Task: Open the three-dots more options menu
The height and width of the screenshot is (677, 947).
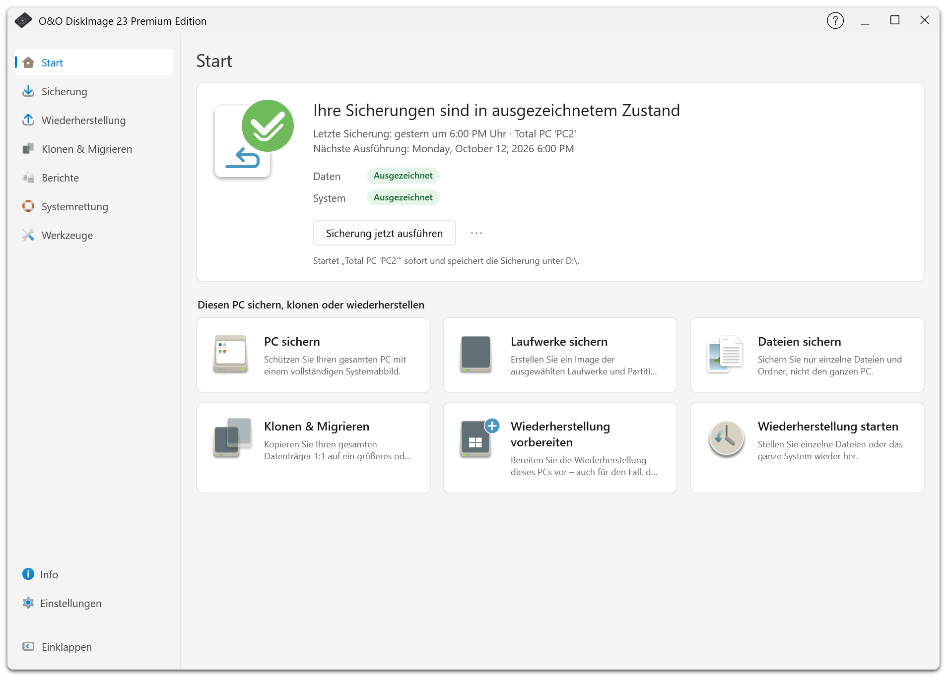Action: 476,233
